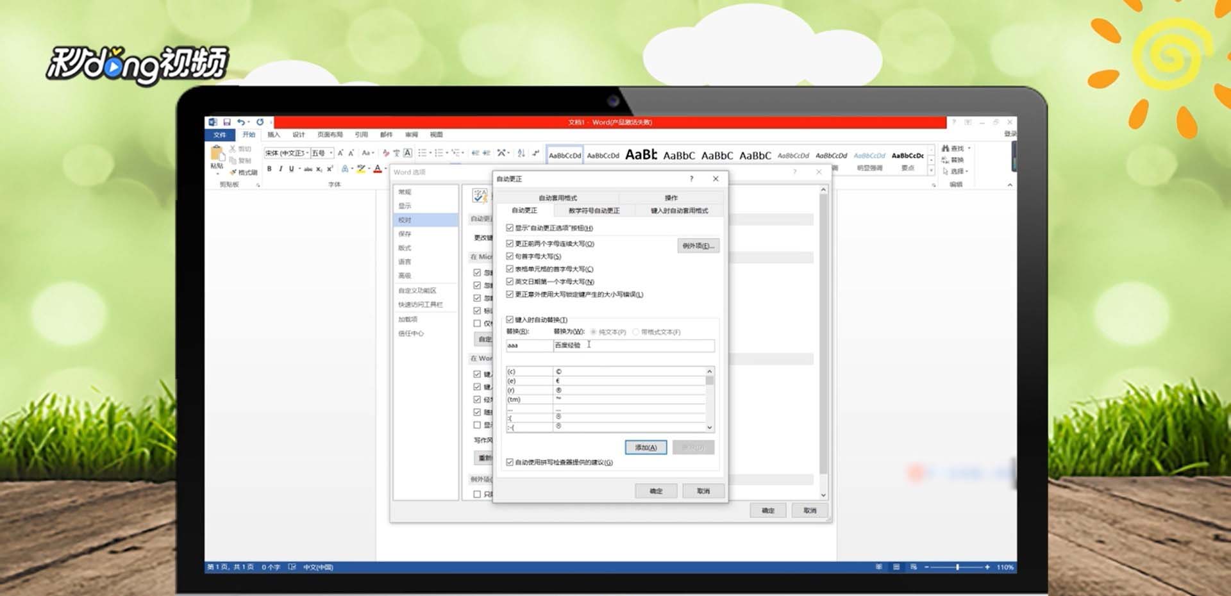The height and width of the screenshot is (596, 1231).
Task: Click the Superscript (x²) icon
Action: point(330,169)
